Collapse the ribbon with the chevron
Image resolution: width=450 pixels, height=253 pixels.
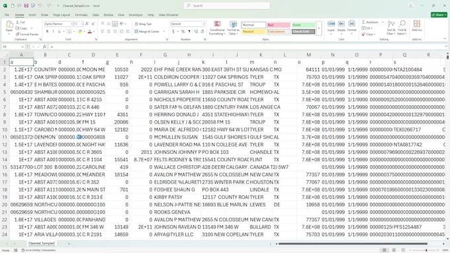445,39
